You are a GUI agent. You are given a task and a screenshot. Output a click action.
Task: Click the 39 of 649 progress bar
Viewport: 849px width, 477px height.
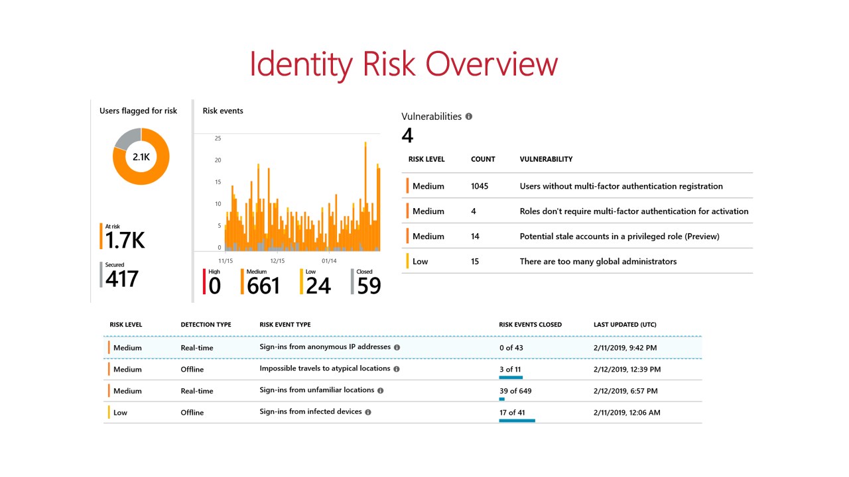pos(502,399)
